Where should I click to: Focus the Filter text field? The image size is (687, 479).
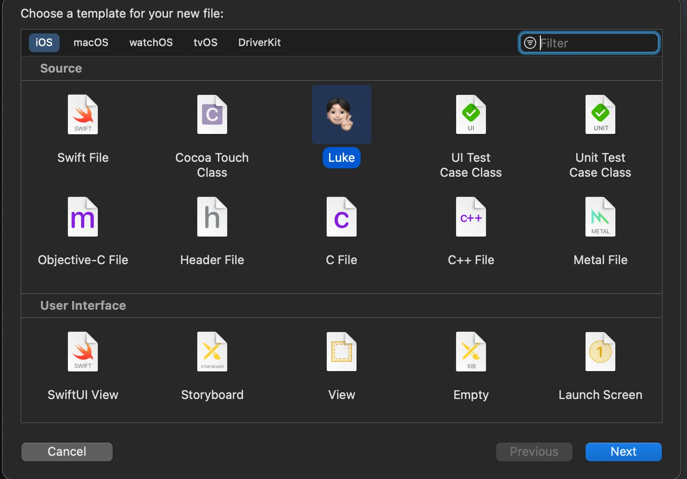click(x=598, y=43)
